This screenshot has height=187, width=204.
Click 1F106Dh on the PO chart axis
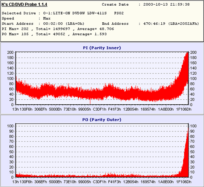(184, 182)
